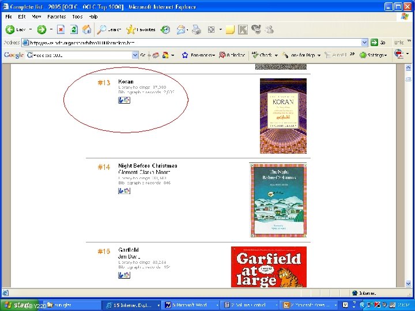Viewport: 415px width, 311px height.
Task: Go back using the green Back arrow
Action: (x=10, y=29)
